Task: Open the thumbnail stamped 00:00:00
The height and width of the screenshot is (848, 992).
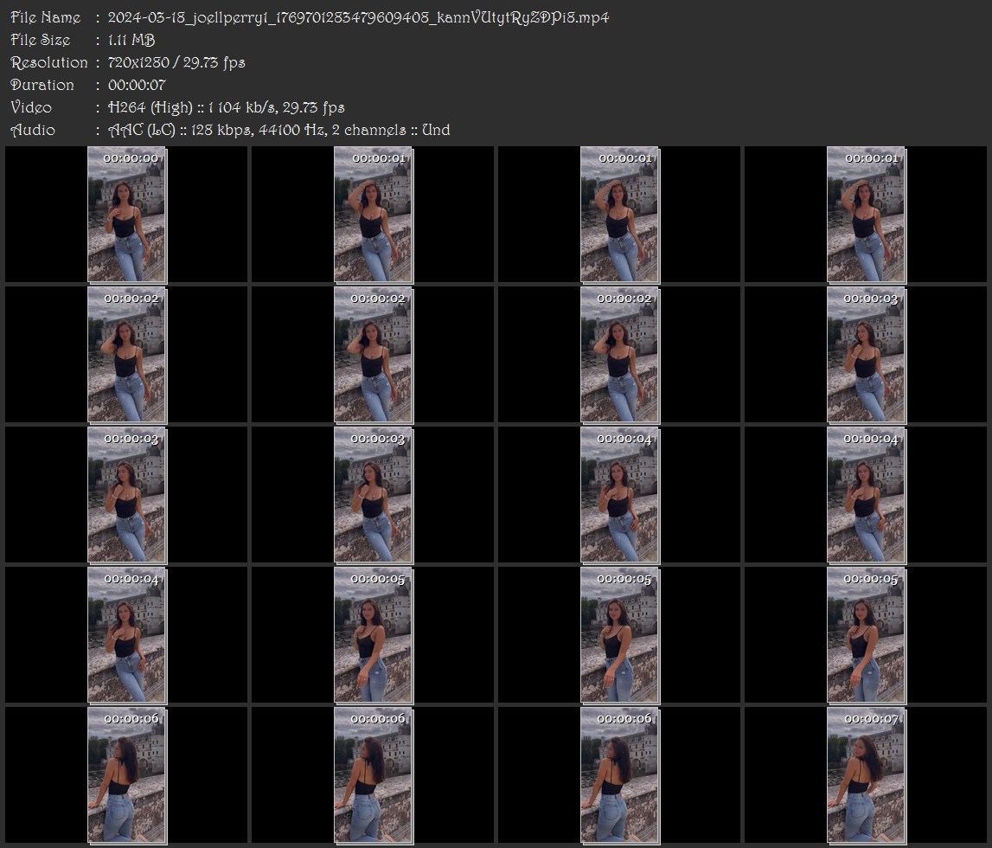Action: coord(126,215)
